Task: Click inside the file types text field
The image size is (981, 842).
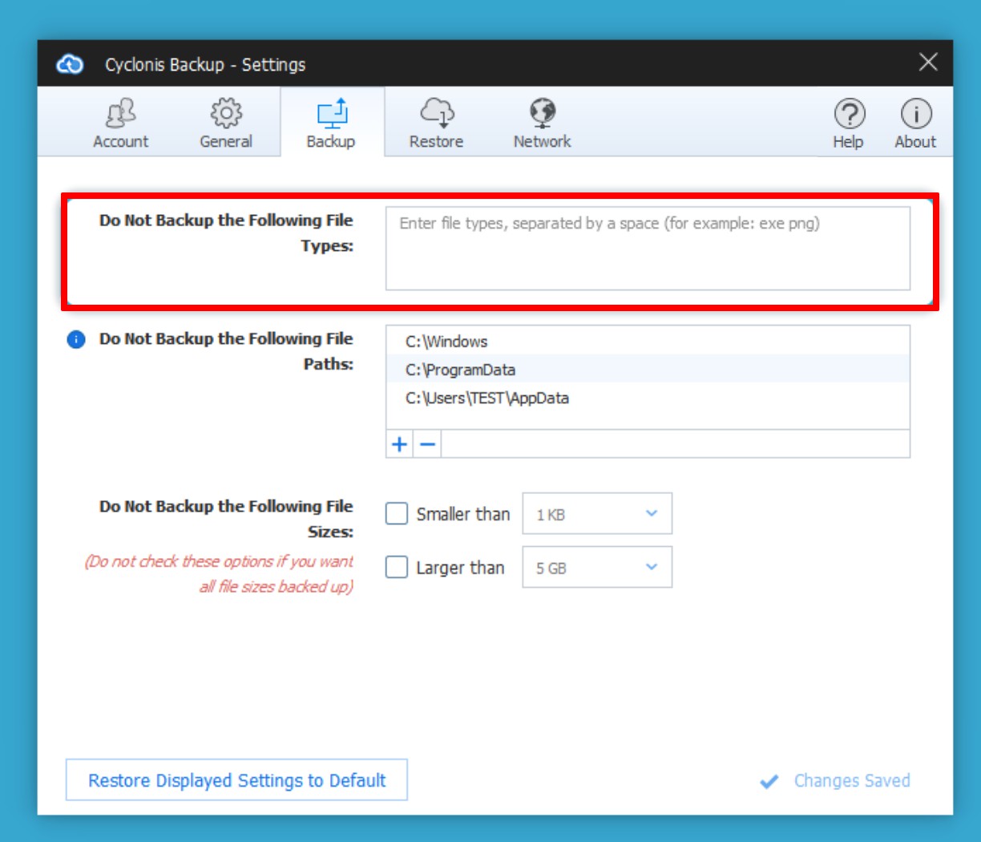Action: (x=648, y=249)
